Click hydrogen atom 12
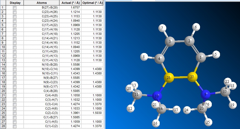Image resolution: width=240 pixels, height=129 pixels. 130,108
